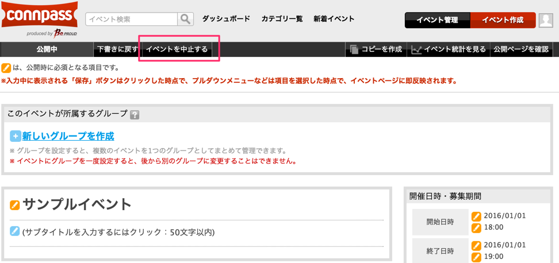Click the pencil icon beside 19:00
This screenshot has width=559, height=263.
coord(476,257)
